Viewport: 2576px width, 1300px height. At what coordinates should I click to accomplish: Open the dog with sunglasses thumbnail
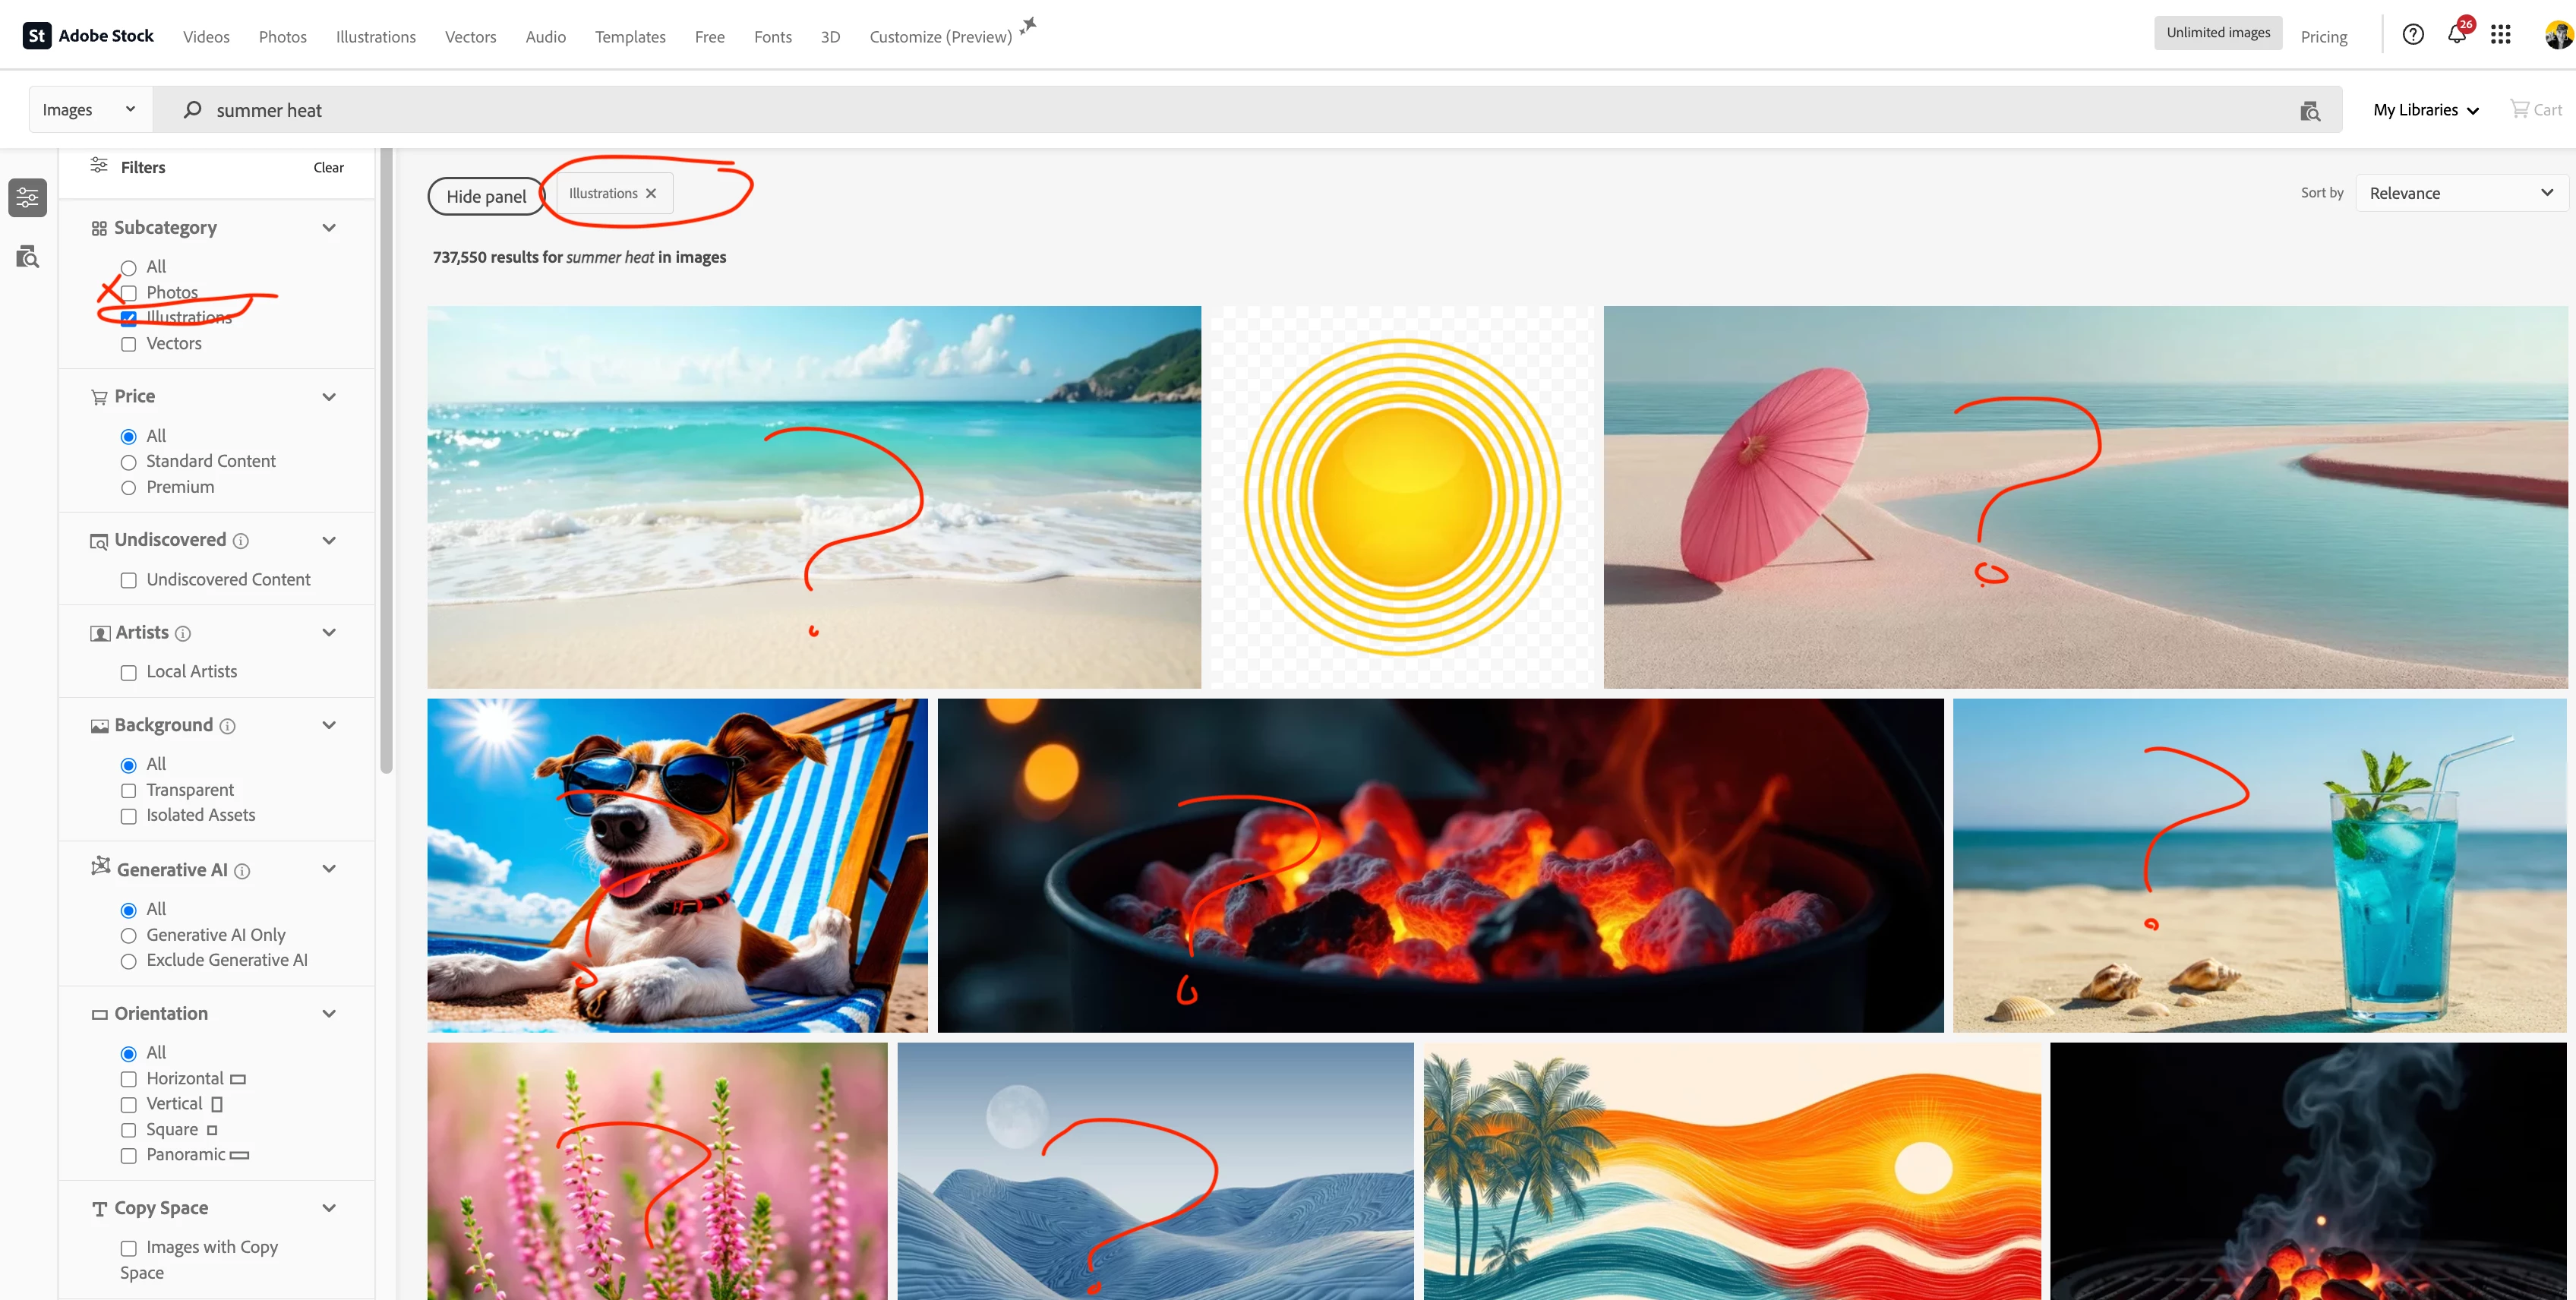[677, 865]
